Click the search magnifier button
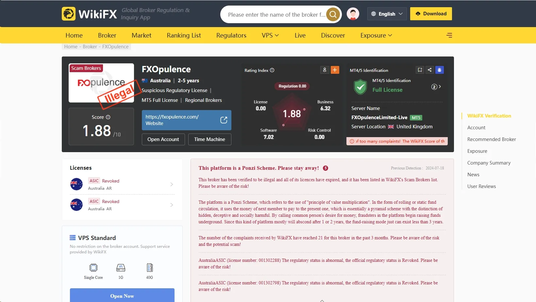The image size is (536, 302). 333,14
